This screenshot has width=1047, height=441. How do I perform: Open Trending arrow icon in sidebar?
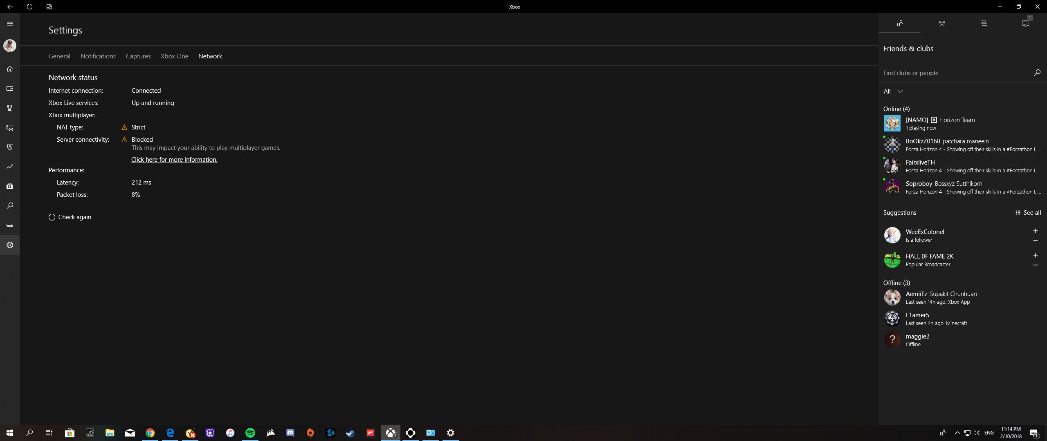[10, 167]
